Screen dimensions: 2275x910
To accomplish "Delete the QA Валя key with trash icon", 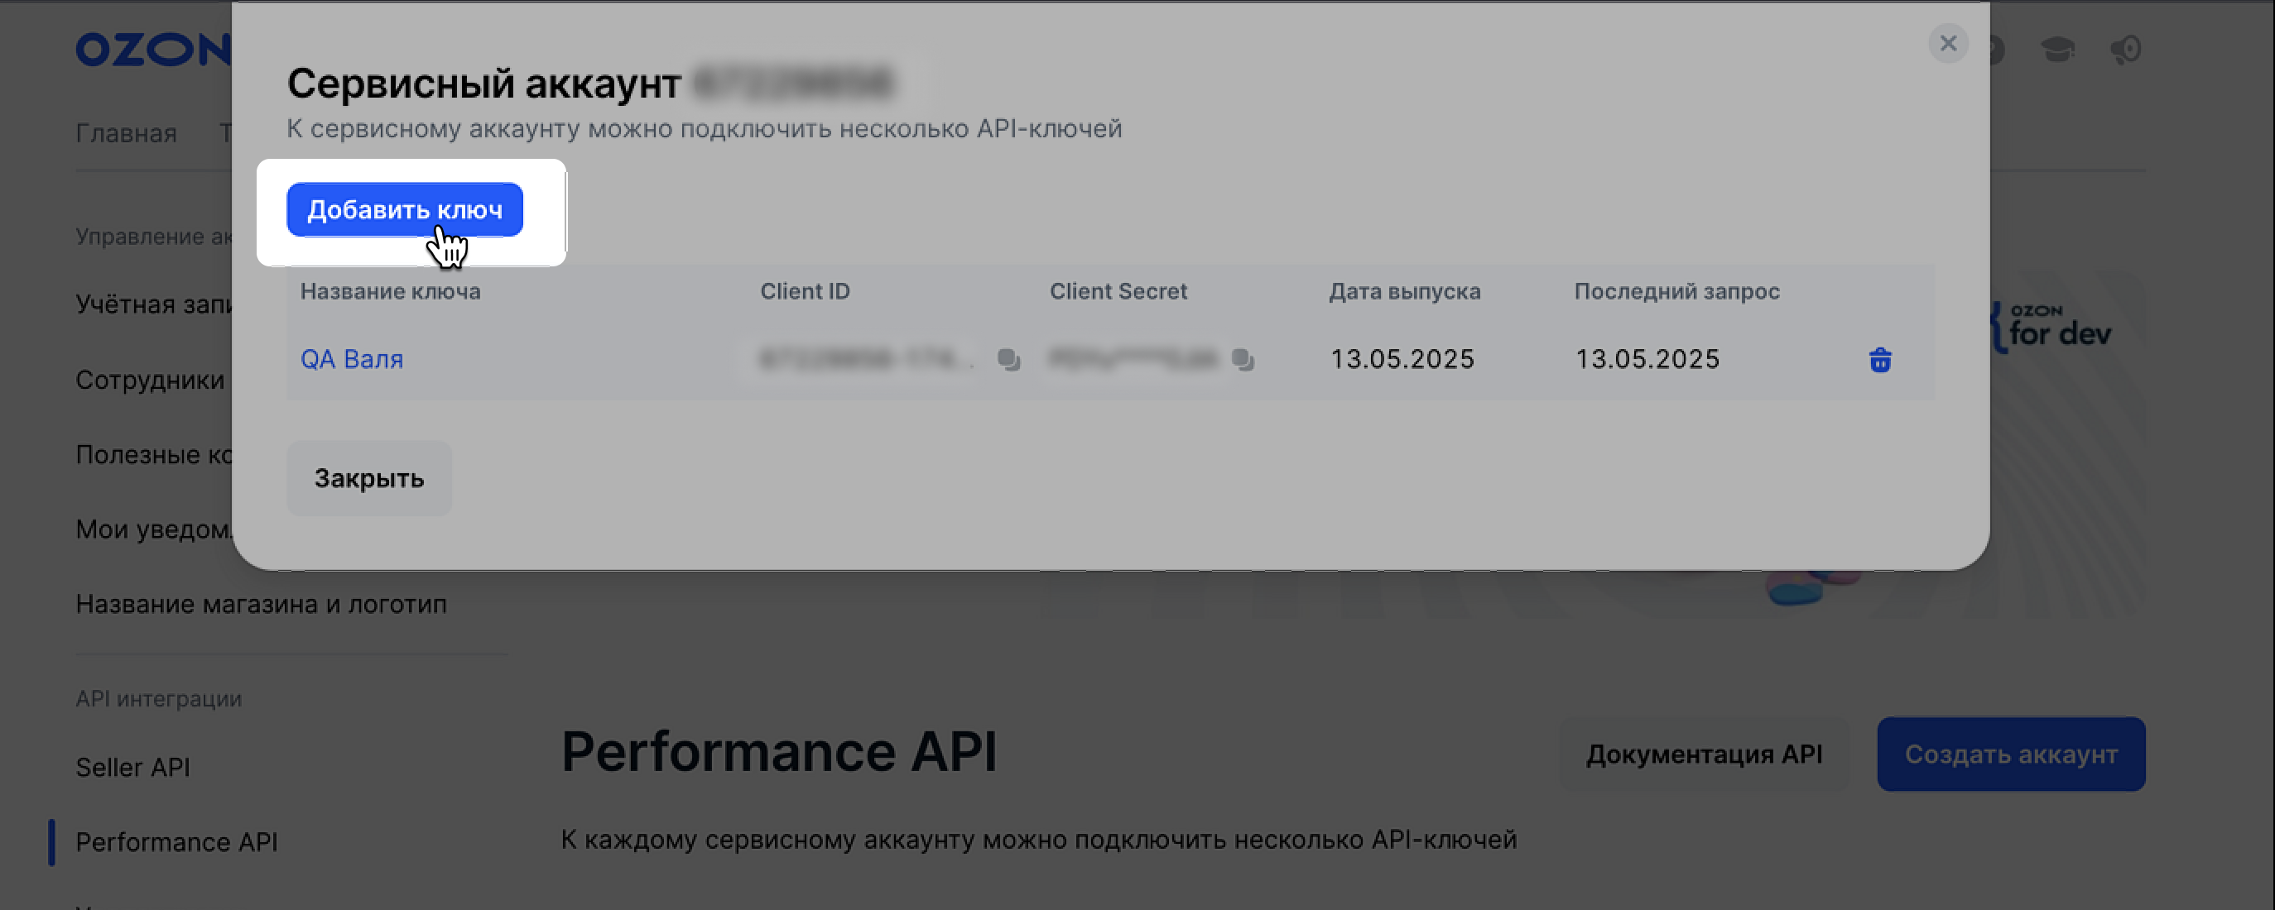I will 1880,359.
